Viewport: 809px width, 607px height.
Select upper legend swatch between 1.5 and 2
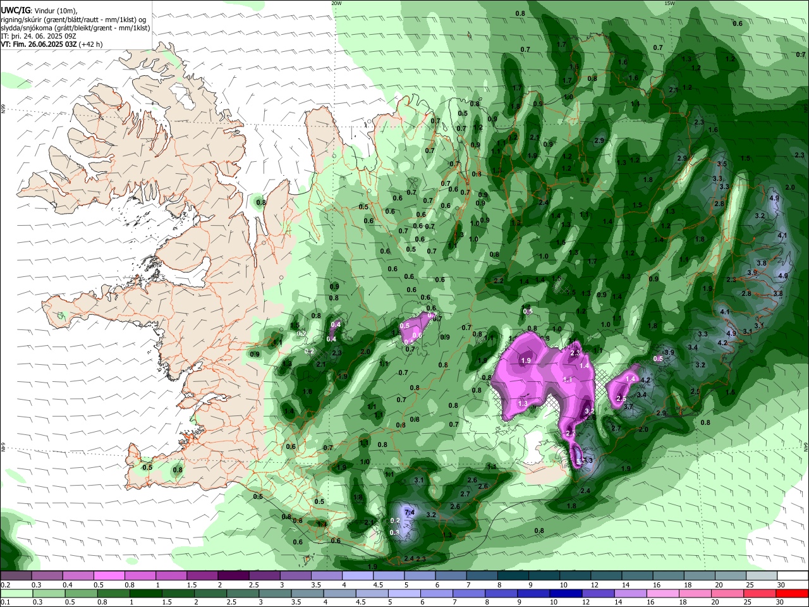point(202,576)
